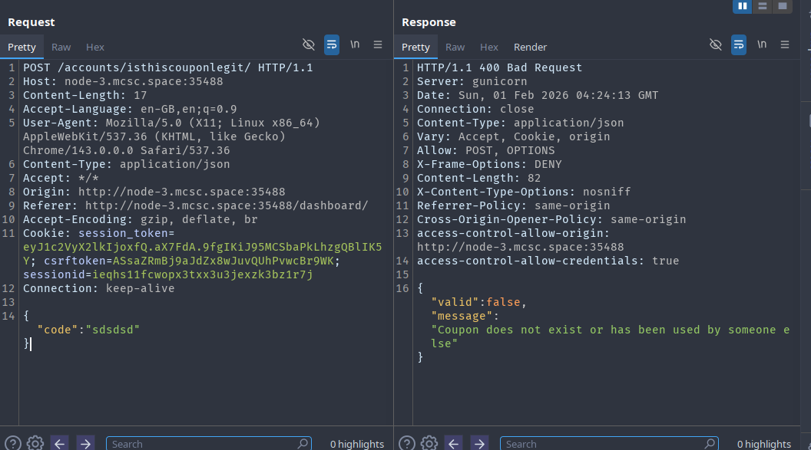Open search settings gear below Request
811x450 pixels.
[x=35, y=443]
